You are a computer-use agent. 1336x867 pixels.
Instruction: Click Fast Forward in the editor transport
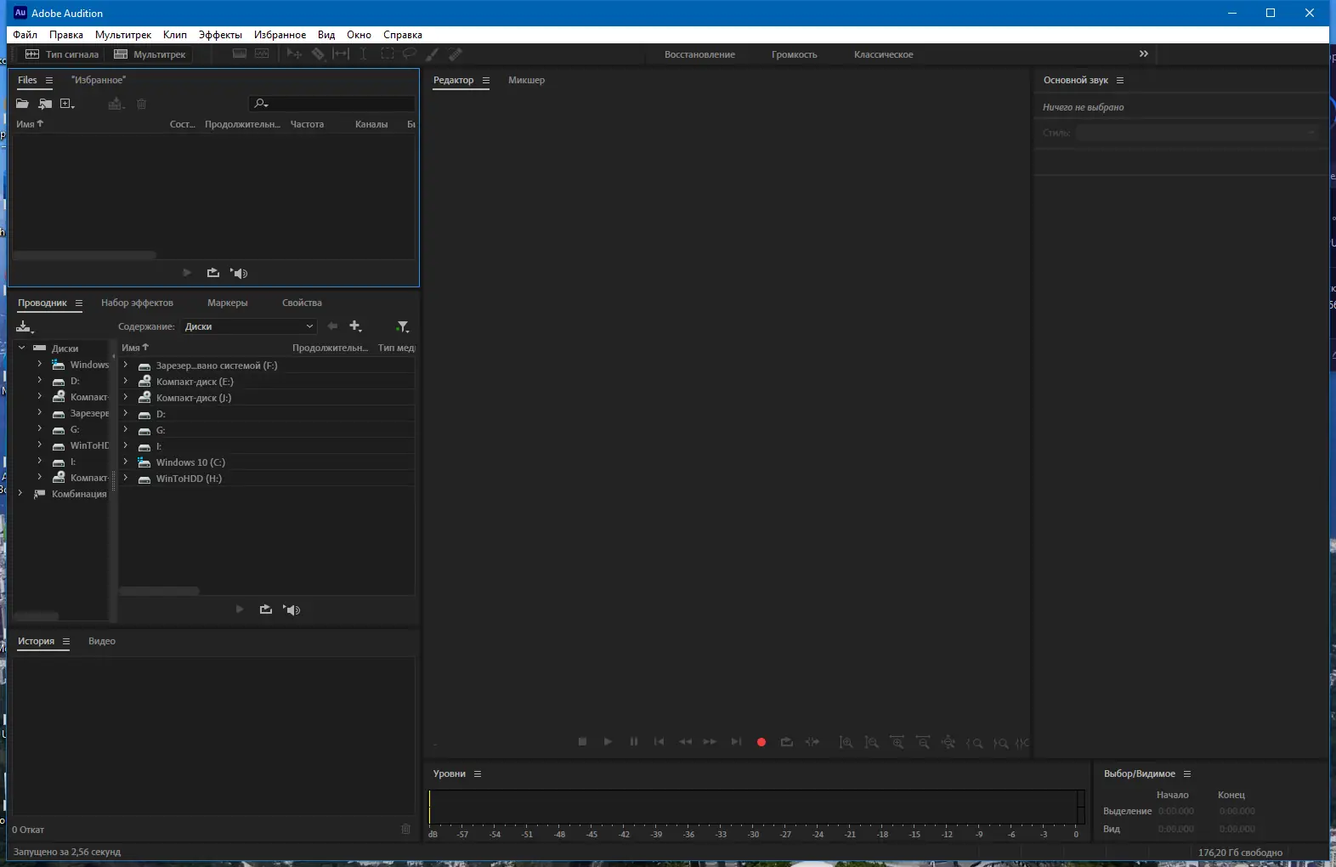pyautogui.click(x=710, y=742)
